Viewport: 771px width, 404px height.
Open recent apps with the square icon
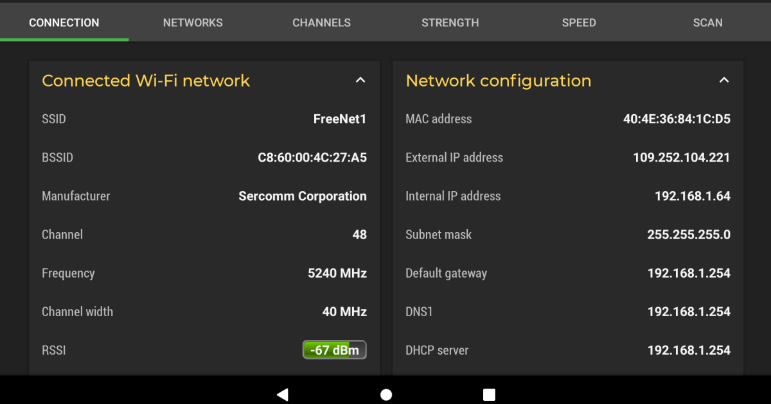coord(489,394)
